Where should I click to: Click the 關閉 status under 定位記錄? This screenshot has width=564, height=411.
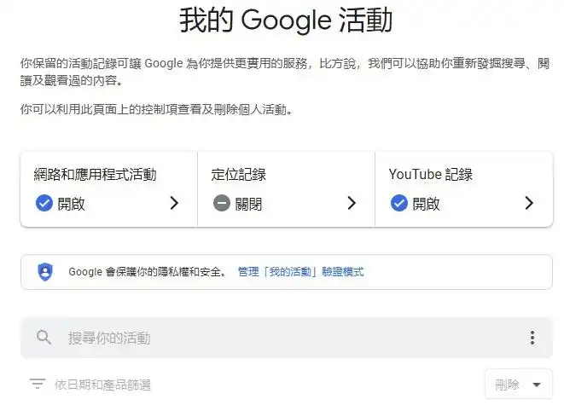(x=248, y=204)
